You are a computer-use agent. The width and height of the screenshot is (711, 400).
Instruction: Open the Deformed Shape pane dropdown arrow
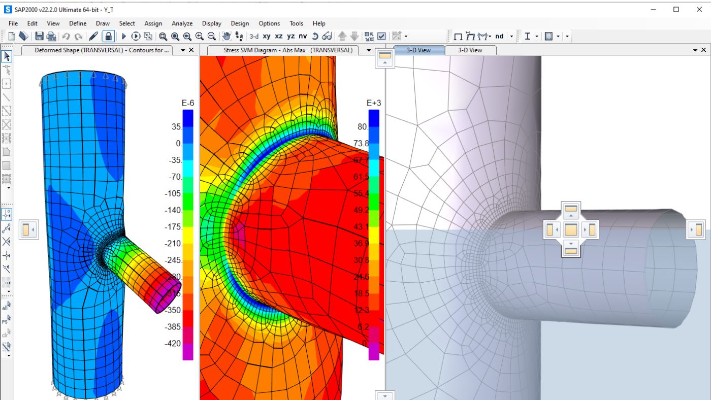pos(183,50)
